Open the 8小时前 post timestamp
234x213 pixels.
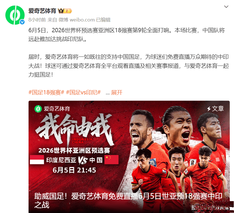[37, 20]
